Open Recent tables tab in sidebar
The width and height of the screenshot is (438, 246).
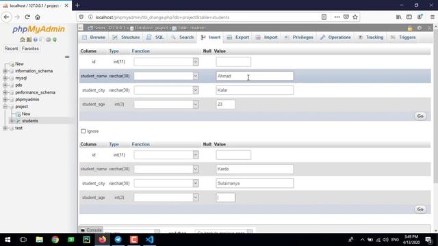click(11, 49)
